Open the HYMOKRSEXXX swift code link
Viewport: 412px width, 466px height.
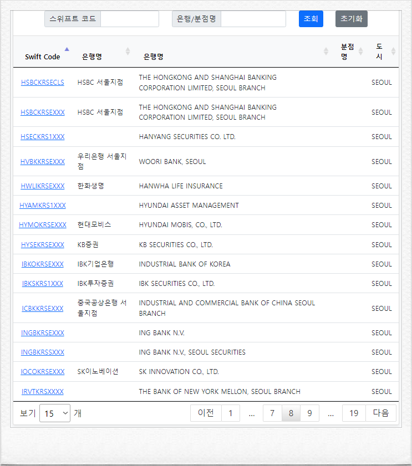click(43, 225)
